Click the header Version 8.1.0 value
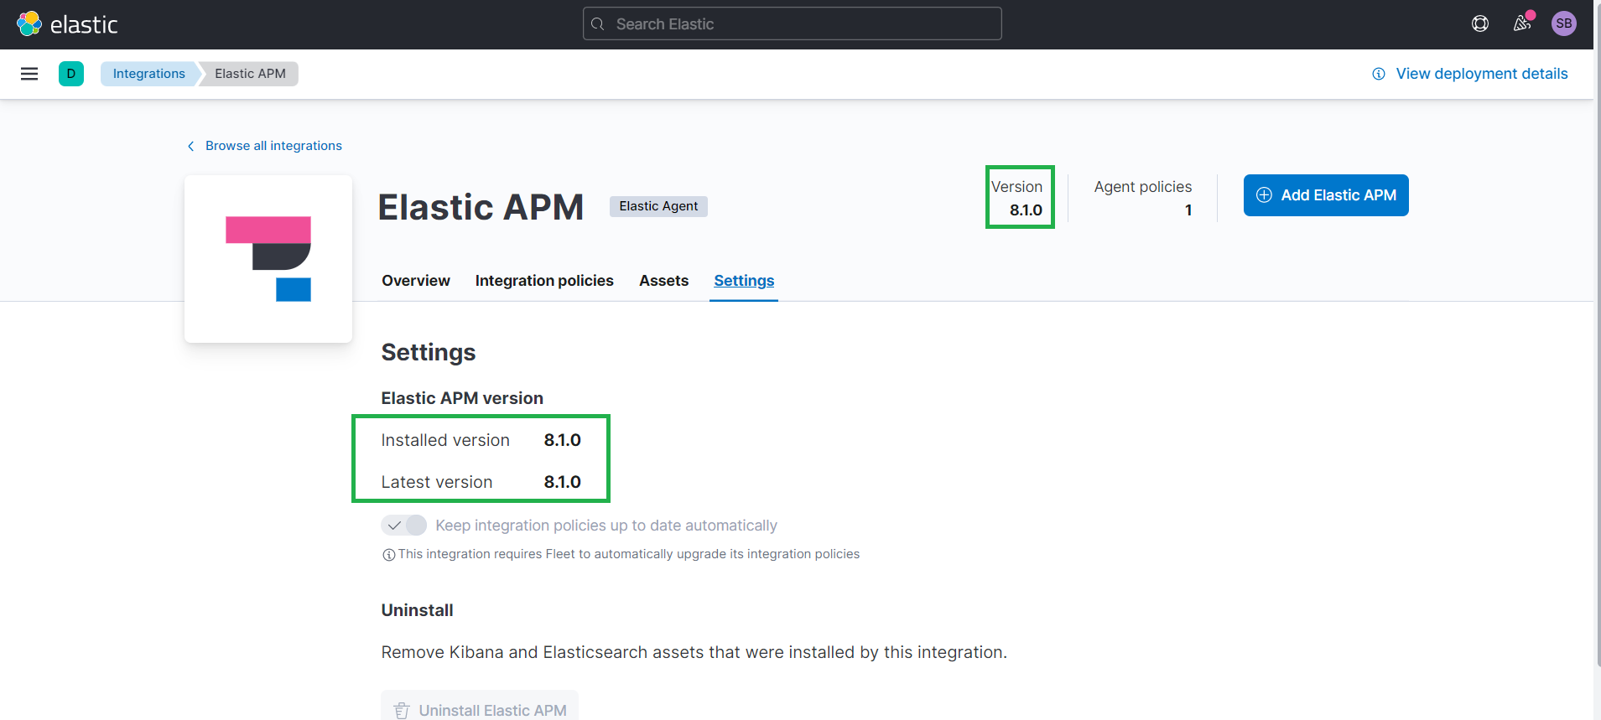 tap(1026, 210)
